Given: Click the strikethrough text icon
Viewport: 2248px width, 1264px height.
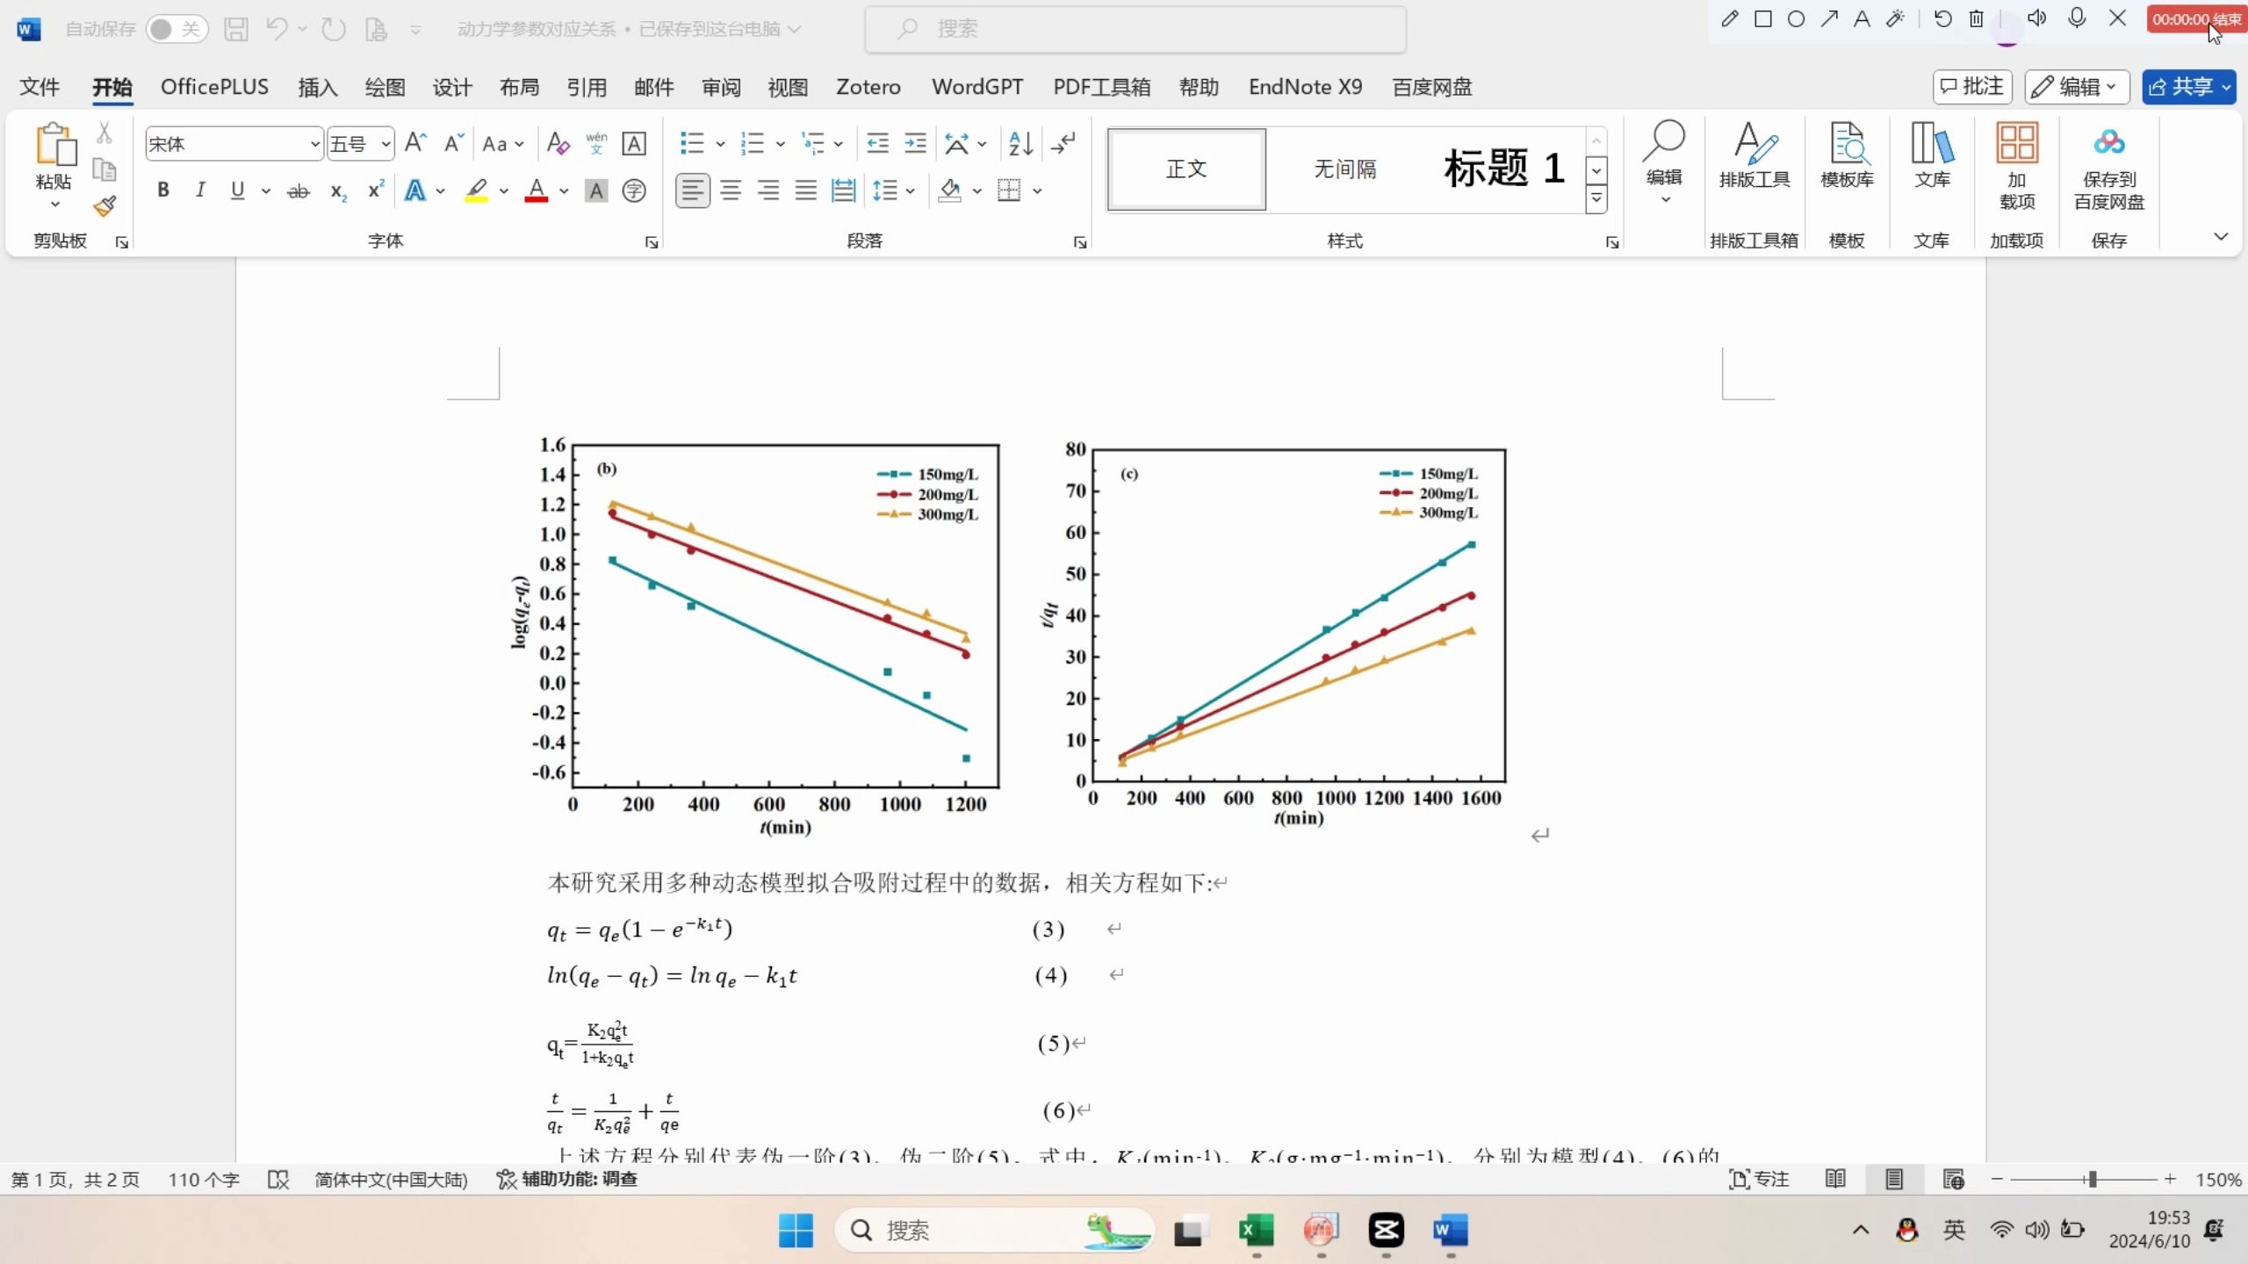Looking at the screenshot, I should 299,190.
